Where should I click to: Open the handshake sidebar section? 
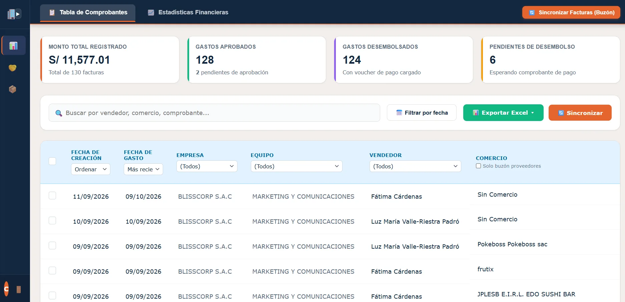coord(13,68)
